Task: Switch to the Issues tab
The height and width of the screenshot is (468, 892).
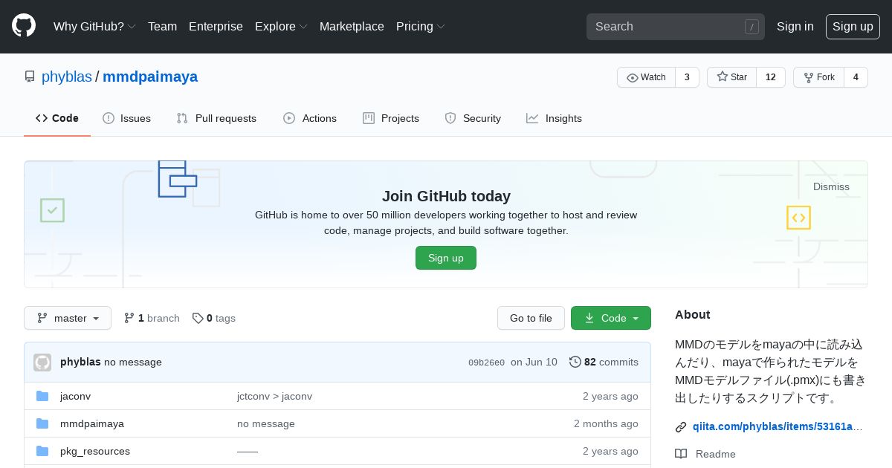Action: tap(126, 118)
